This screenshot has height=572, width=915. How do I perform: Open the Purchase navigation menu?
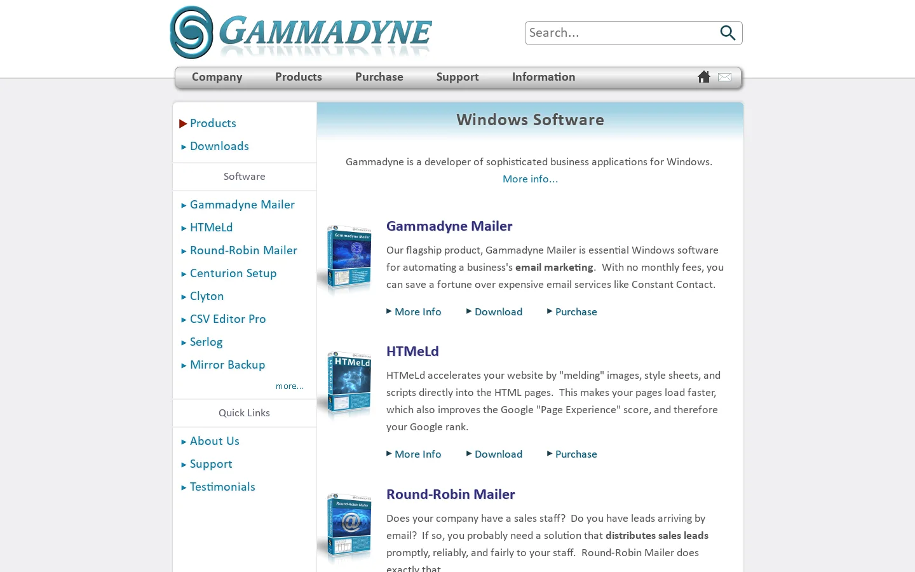click(379, 77)
